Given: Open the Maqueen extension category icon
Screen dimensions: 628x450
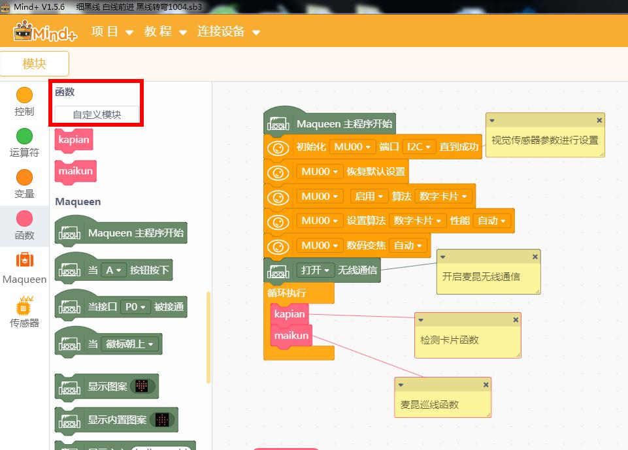Looking at the screenshot, I should [x=24, y=260].
